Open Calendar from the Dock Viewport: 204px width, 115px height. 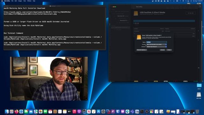pyautogui.click(x=50, y=111)
